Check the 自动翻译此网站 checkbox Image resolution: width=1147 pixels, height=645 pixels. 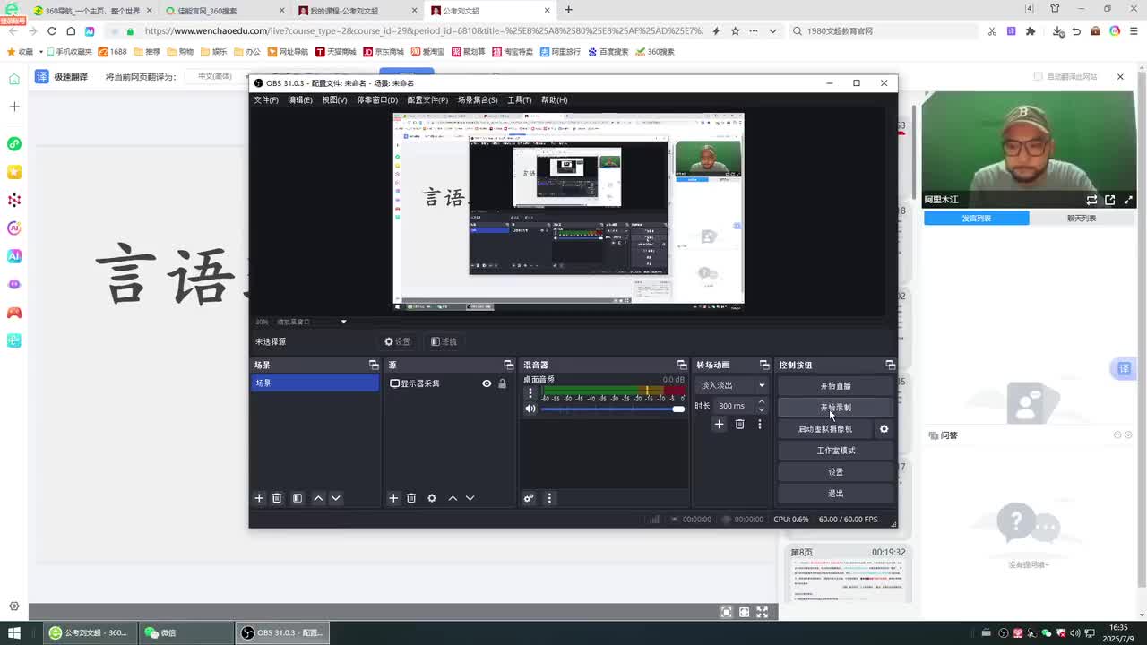pos(1039,77)
